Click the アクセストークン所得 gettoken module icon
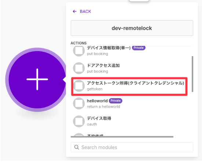 point(79,86)
